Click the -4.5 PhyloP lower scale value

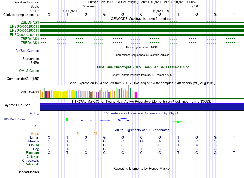33,126
